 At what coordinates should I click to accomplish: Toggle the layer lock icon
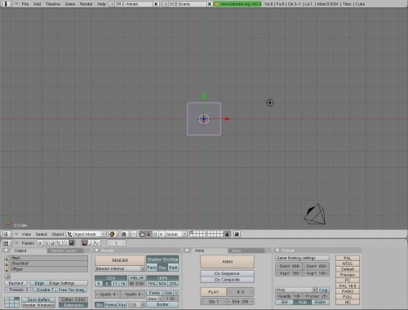coord(227,234)
